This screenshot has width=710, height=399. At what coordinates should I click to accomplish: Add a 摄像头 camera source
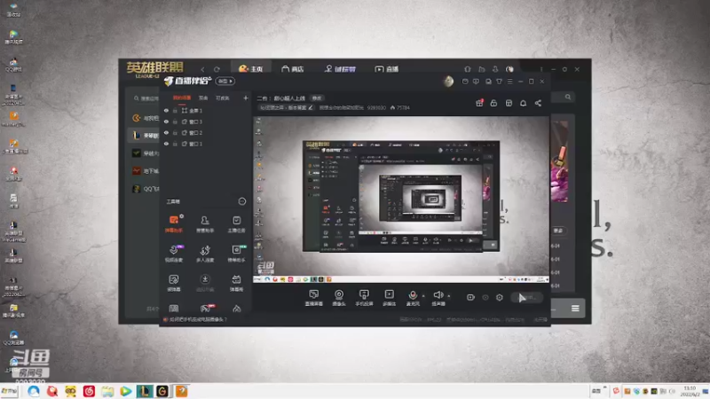(339, 298)
